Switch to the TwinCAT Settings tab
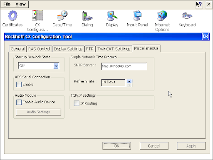Screen dimensions: 213x160 tap(114, 49)
